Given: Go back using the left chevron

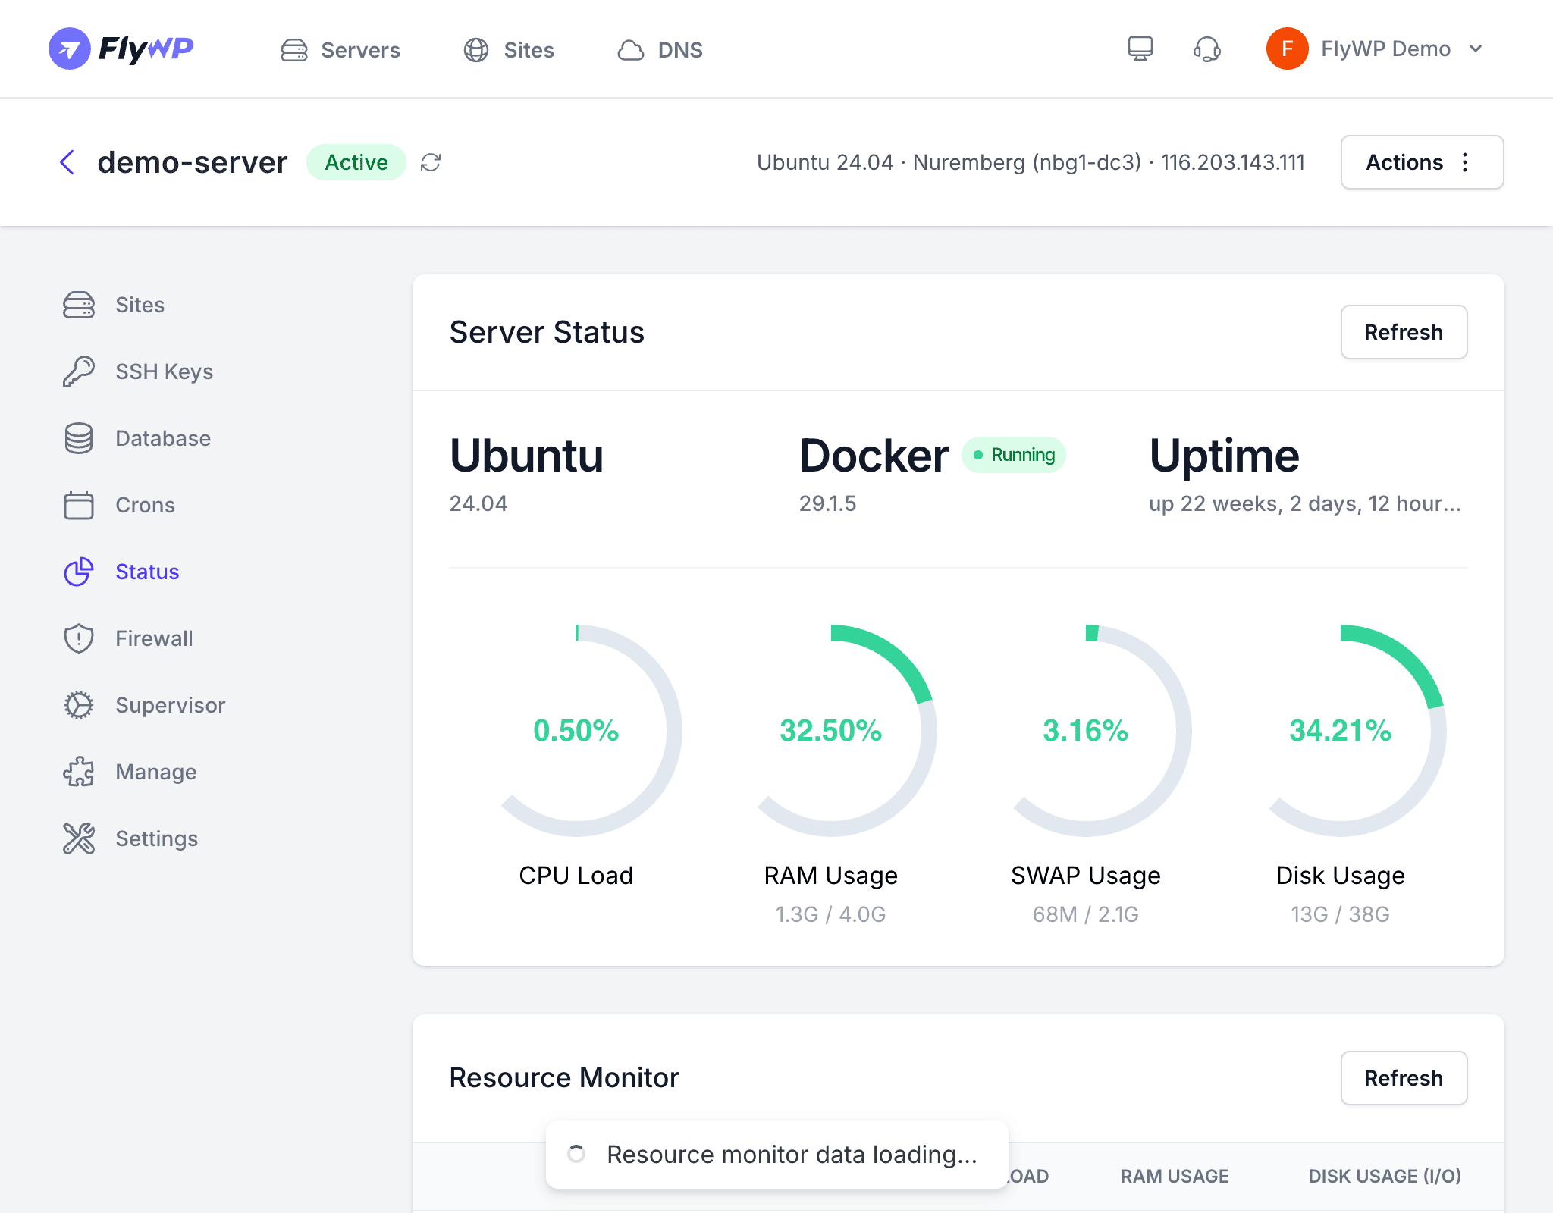Looking at the screenshot, I should point(67,162).
